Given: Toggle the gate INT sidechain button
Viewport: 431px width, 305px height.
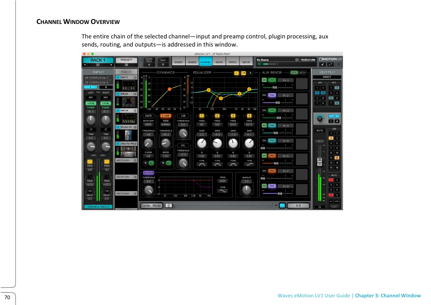Looking at the screenshot, I should pyautogui.click(x=151, y=163).
